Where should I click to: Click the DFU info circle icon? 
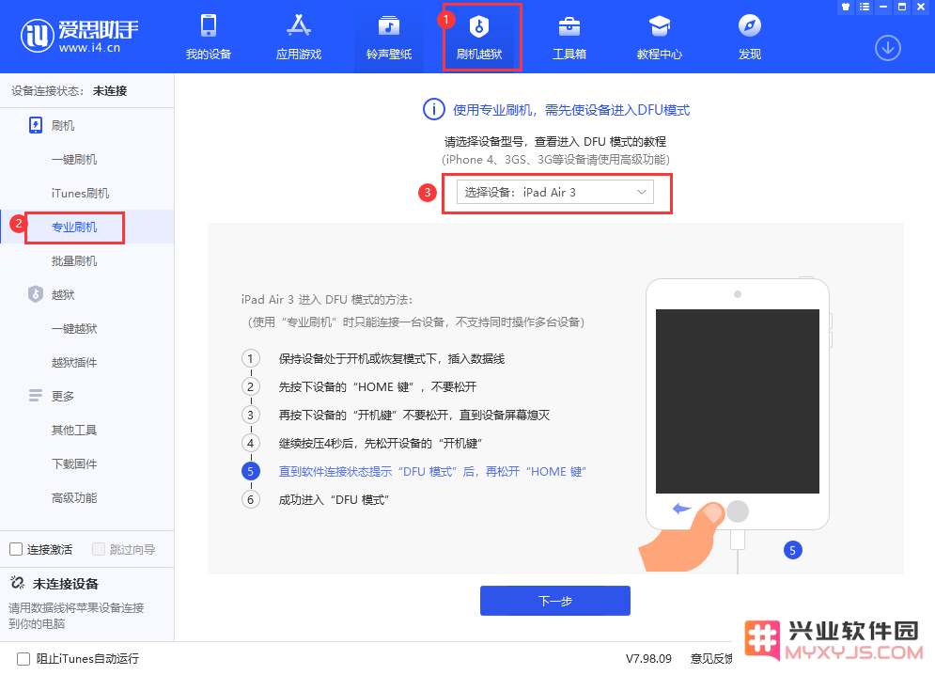pos(433,109)
